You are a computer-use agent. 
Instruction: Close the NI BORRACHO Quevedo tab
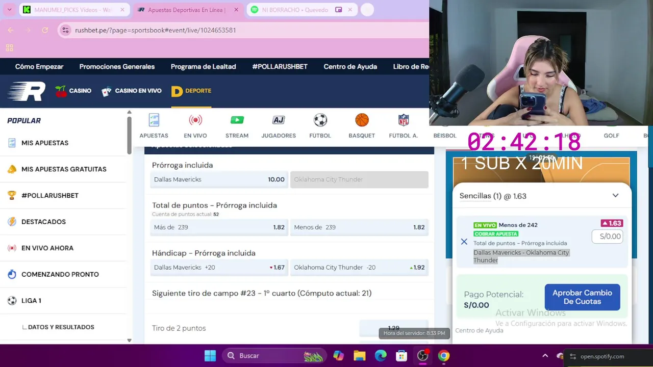tap(350, 10)
